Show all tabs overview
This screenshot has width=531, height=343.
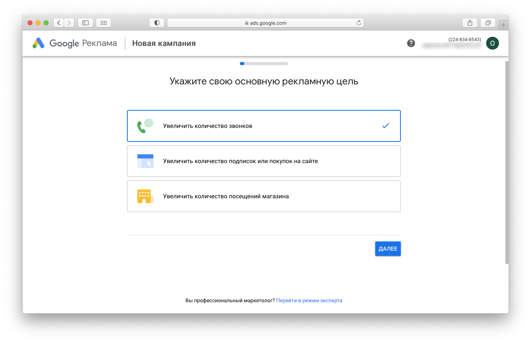tap(488, 23)
